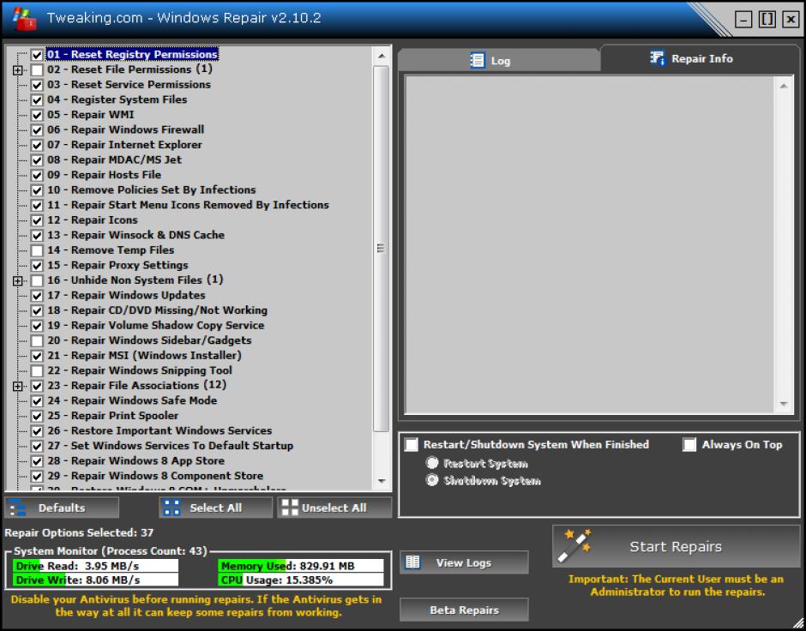Click the Tweaking.com logo icon in title bar
The image size is (806, 631).
click(x=24, y=18)
